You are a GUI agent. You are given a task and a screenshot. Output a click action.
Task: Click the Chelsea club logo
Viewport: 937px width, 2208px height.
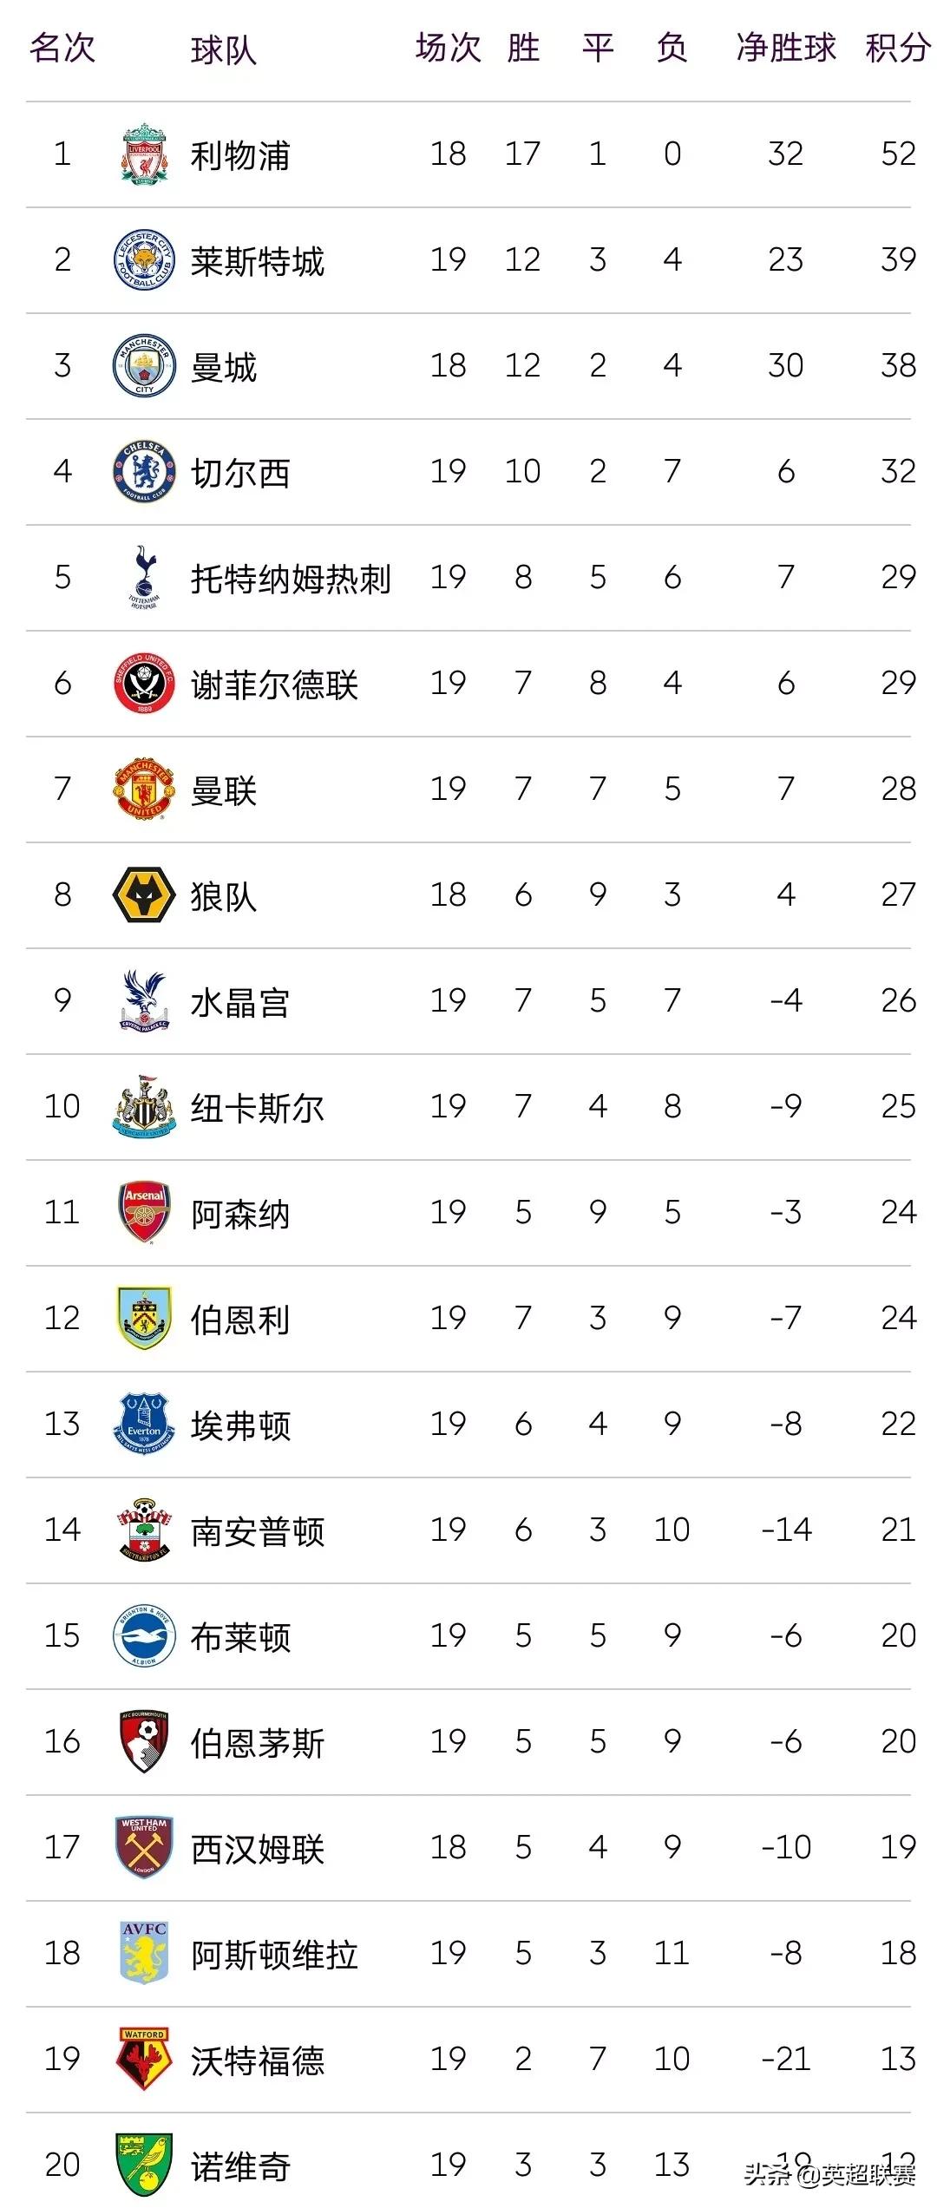point(144,472)
